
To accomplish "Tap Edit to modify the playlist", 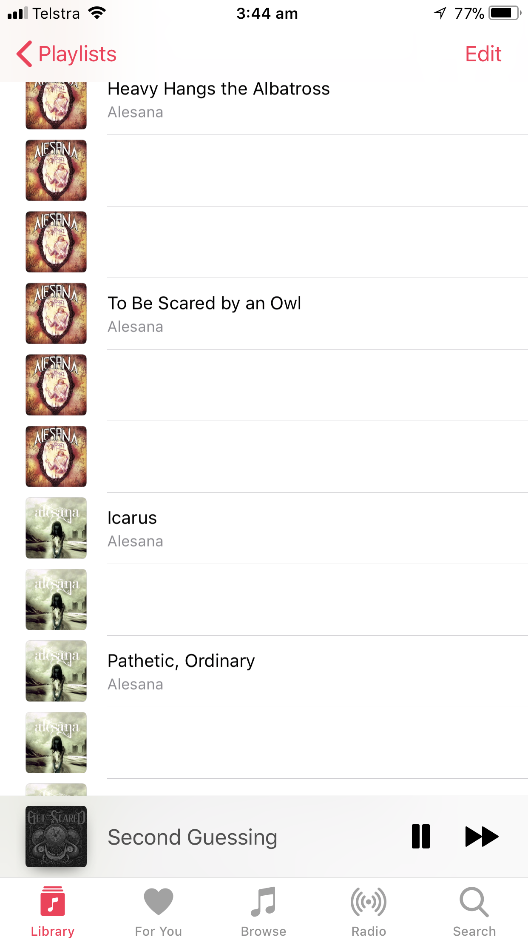I will 483,54.
